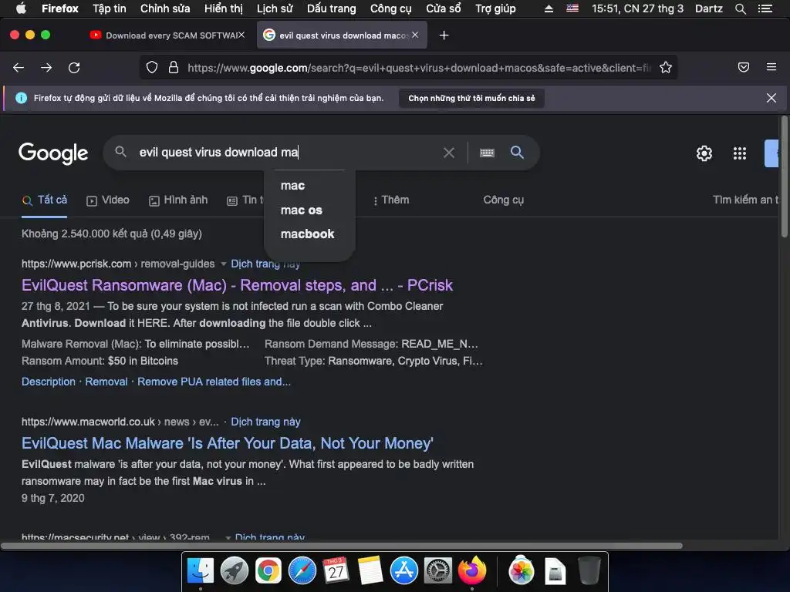The width and height of the screenshot is (790, 592).
Task: Open Notes app in the Dock
Action: 370,571
